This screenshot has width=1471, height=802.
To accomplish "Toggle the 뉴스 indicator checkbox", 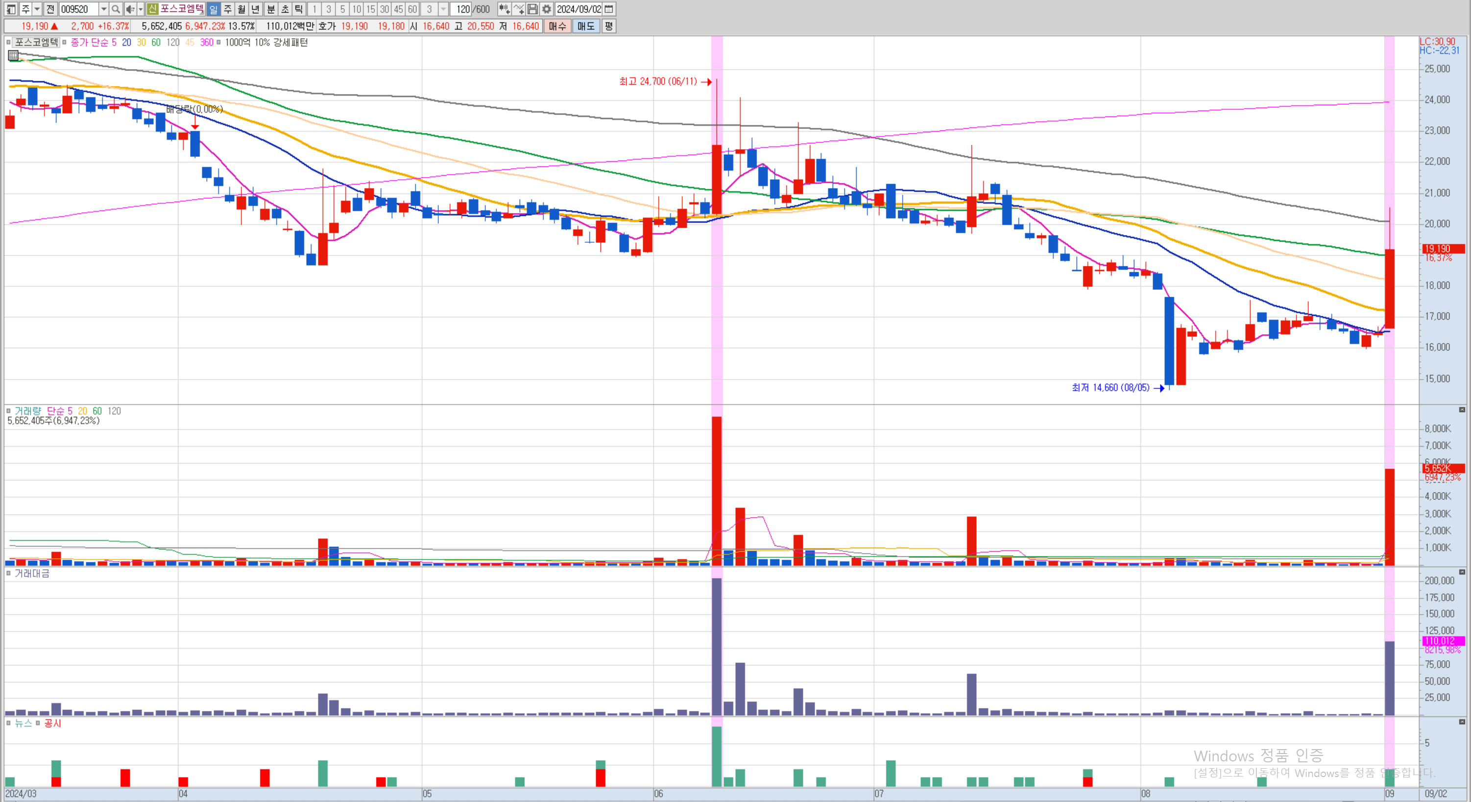I will click(x=8, y=723).
